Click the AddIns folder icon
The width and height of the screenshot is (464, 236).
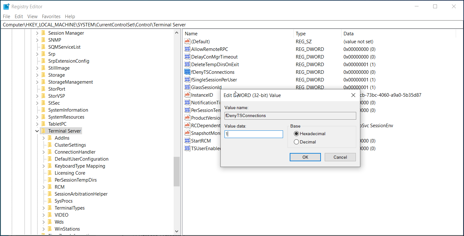(x=50, y=138)
